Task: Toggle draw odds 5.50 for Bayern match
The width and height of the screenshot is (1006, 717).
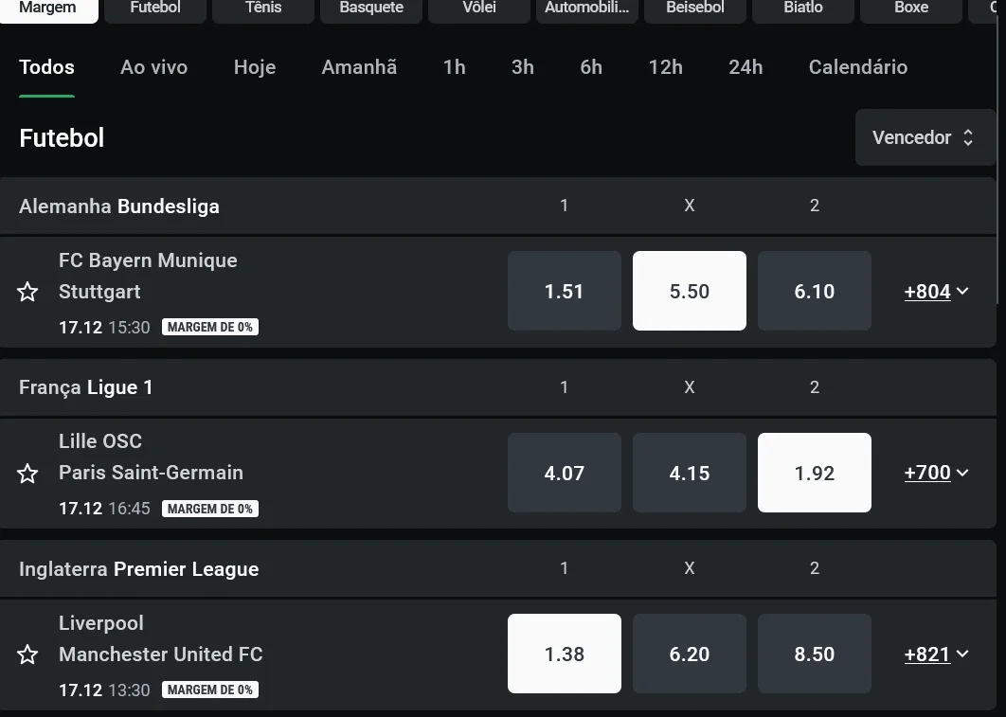Action: [x=689, y=291]
